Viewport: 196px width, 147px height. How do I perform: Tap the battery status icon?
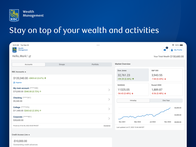(x=181, y=45)
